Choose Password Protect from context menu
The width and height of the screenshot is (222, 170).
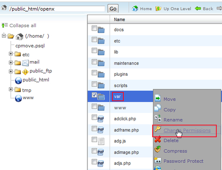click(x=183, y=161)
